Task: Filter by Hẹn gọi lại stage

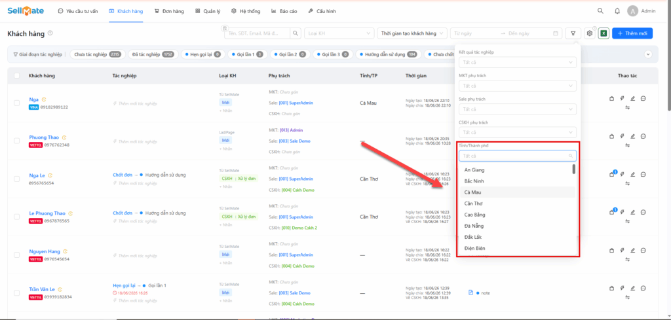Action: [x=203, y=55]
